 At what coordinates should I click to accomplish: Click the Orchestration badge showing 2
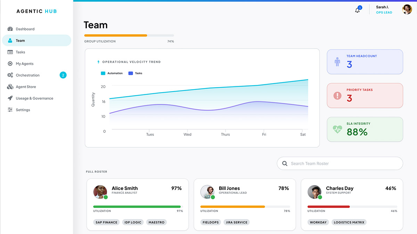point(63,75)
